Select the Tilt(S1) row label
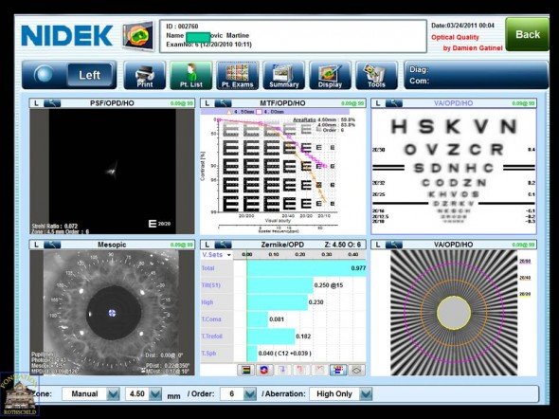This screenshot has height=419, width=559. pos(210,285)
